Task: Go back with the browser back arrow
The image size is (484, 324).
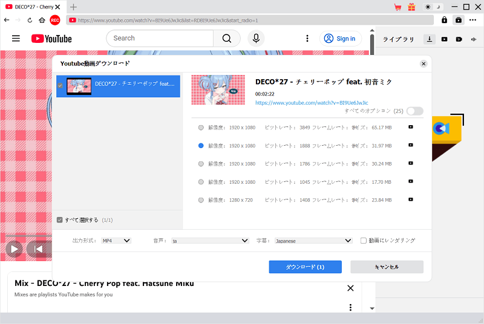Action: tap(7, 20)
